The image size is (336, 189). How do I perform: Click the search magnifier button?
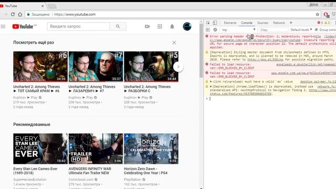click(x=118, y=26)
